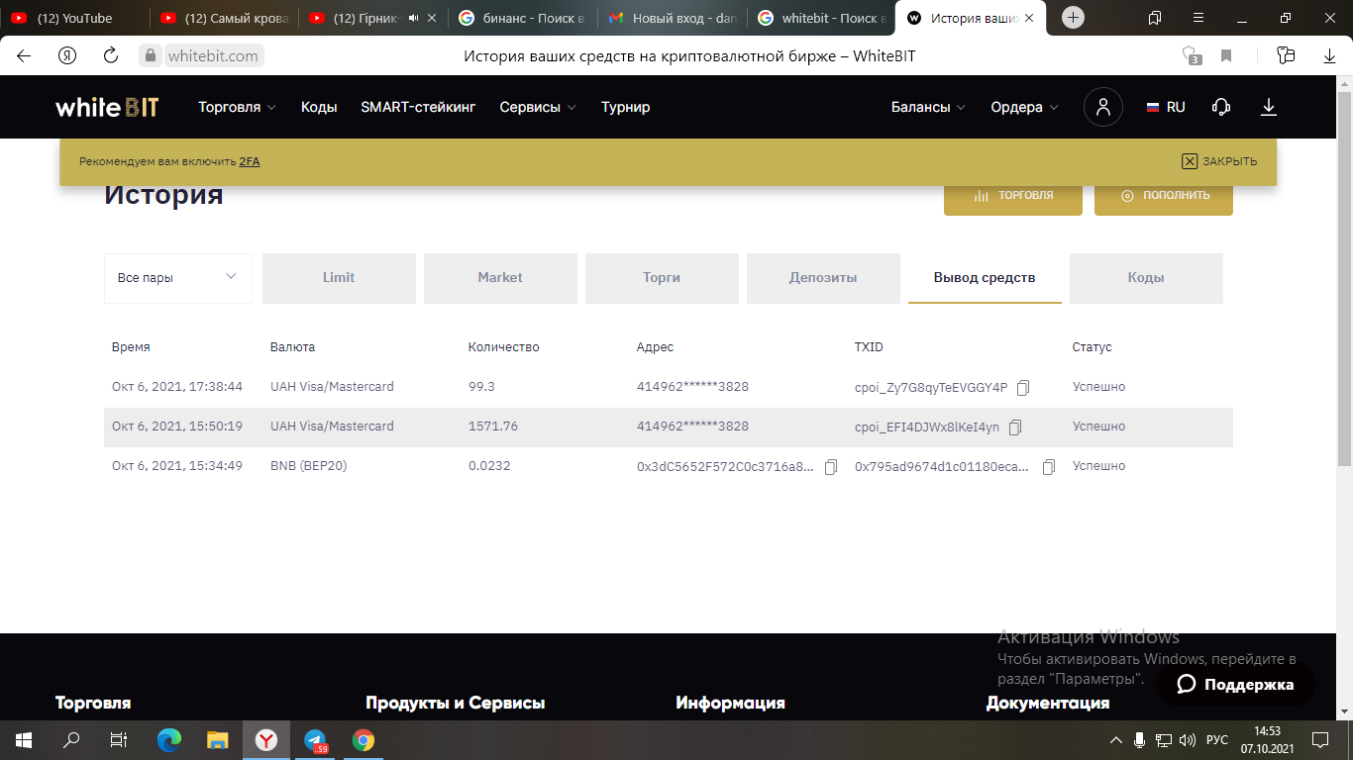Open the user profile icon
1353x760 pixels.
click(x=1103, y=107)
